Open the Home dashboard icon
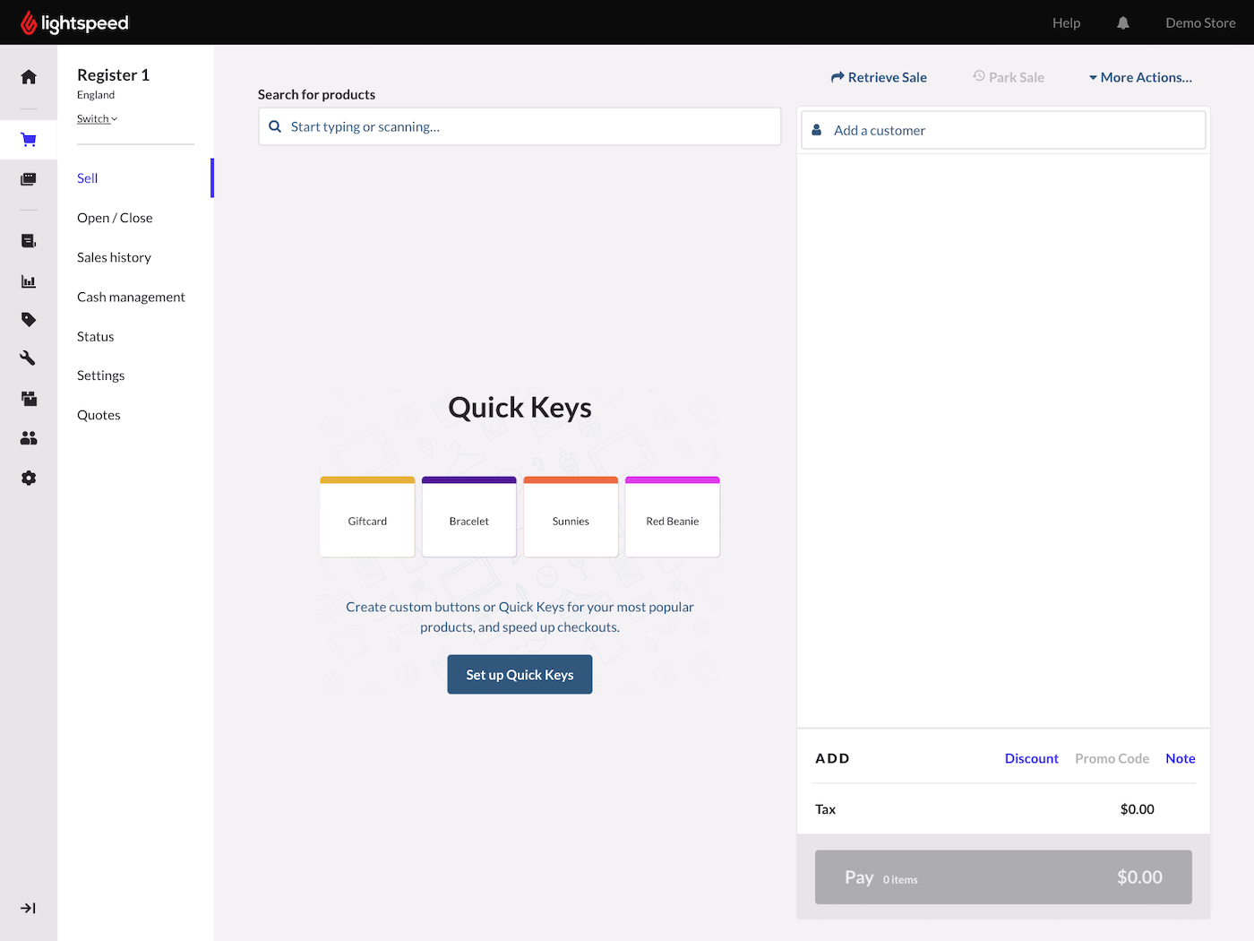Image resolution: width=1254 pixels, height=941 pixels. coord(28,78)
